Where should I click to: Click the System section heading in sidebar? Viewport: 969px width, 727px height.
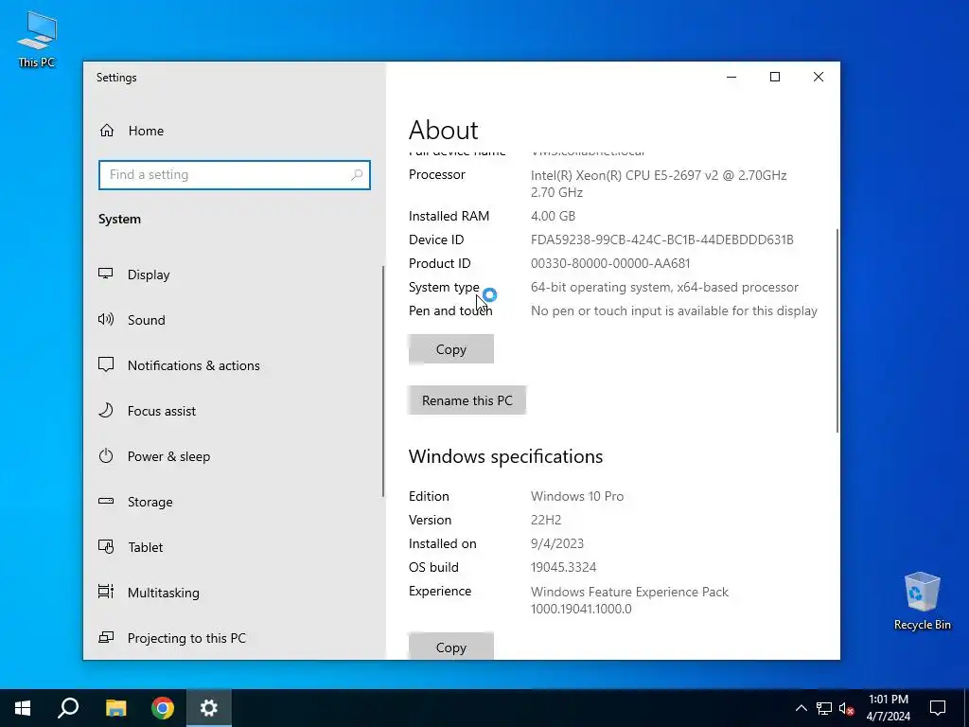click(119, 220)
